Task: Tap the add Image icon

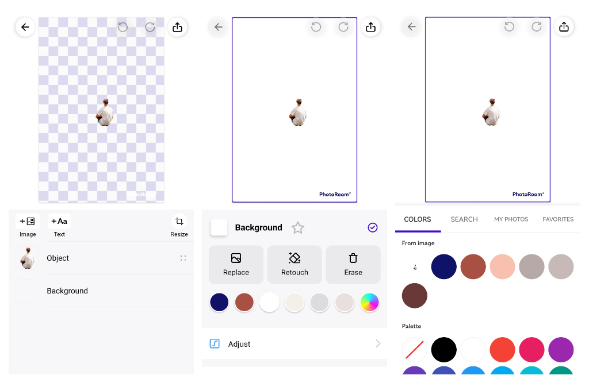Action: pos(28,222)
